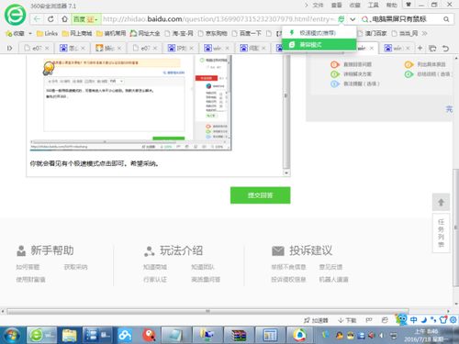The height and width of the screenshot is (344, 459).
Task: Show more bookmarks with the » chevron
Action: pos(424,33)
